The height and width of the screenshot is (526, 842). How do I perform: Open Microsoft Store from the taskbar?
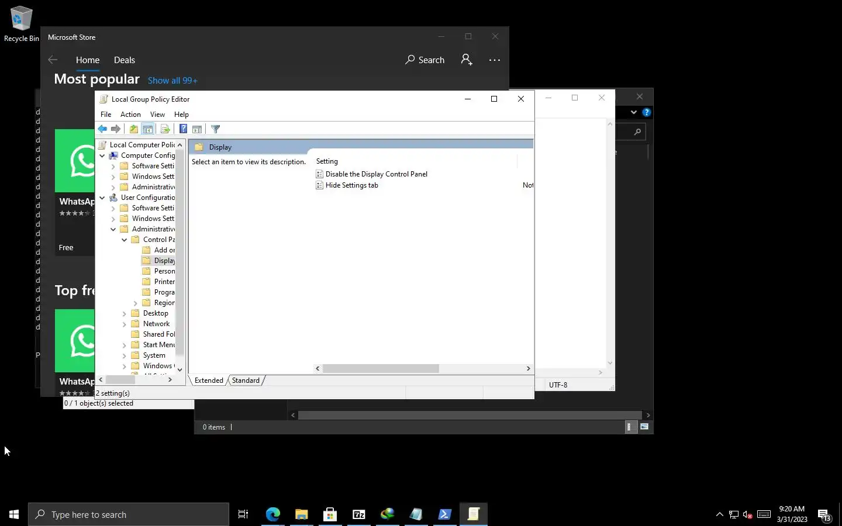(330, 514)
